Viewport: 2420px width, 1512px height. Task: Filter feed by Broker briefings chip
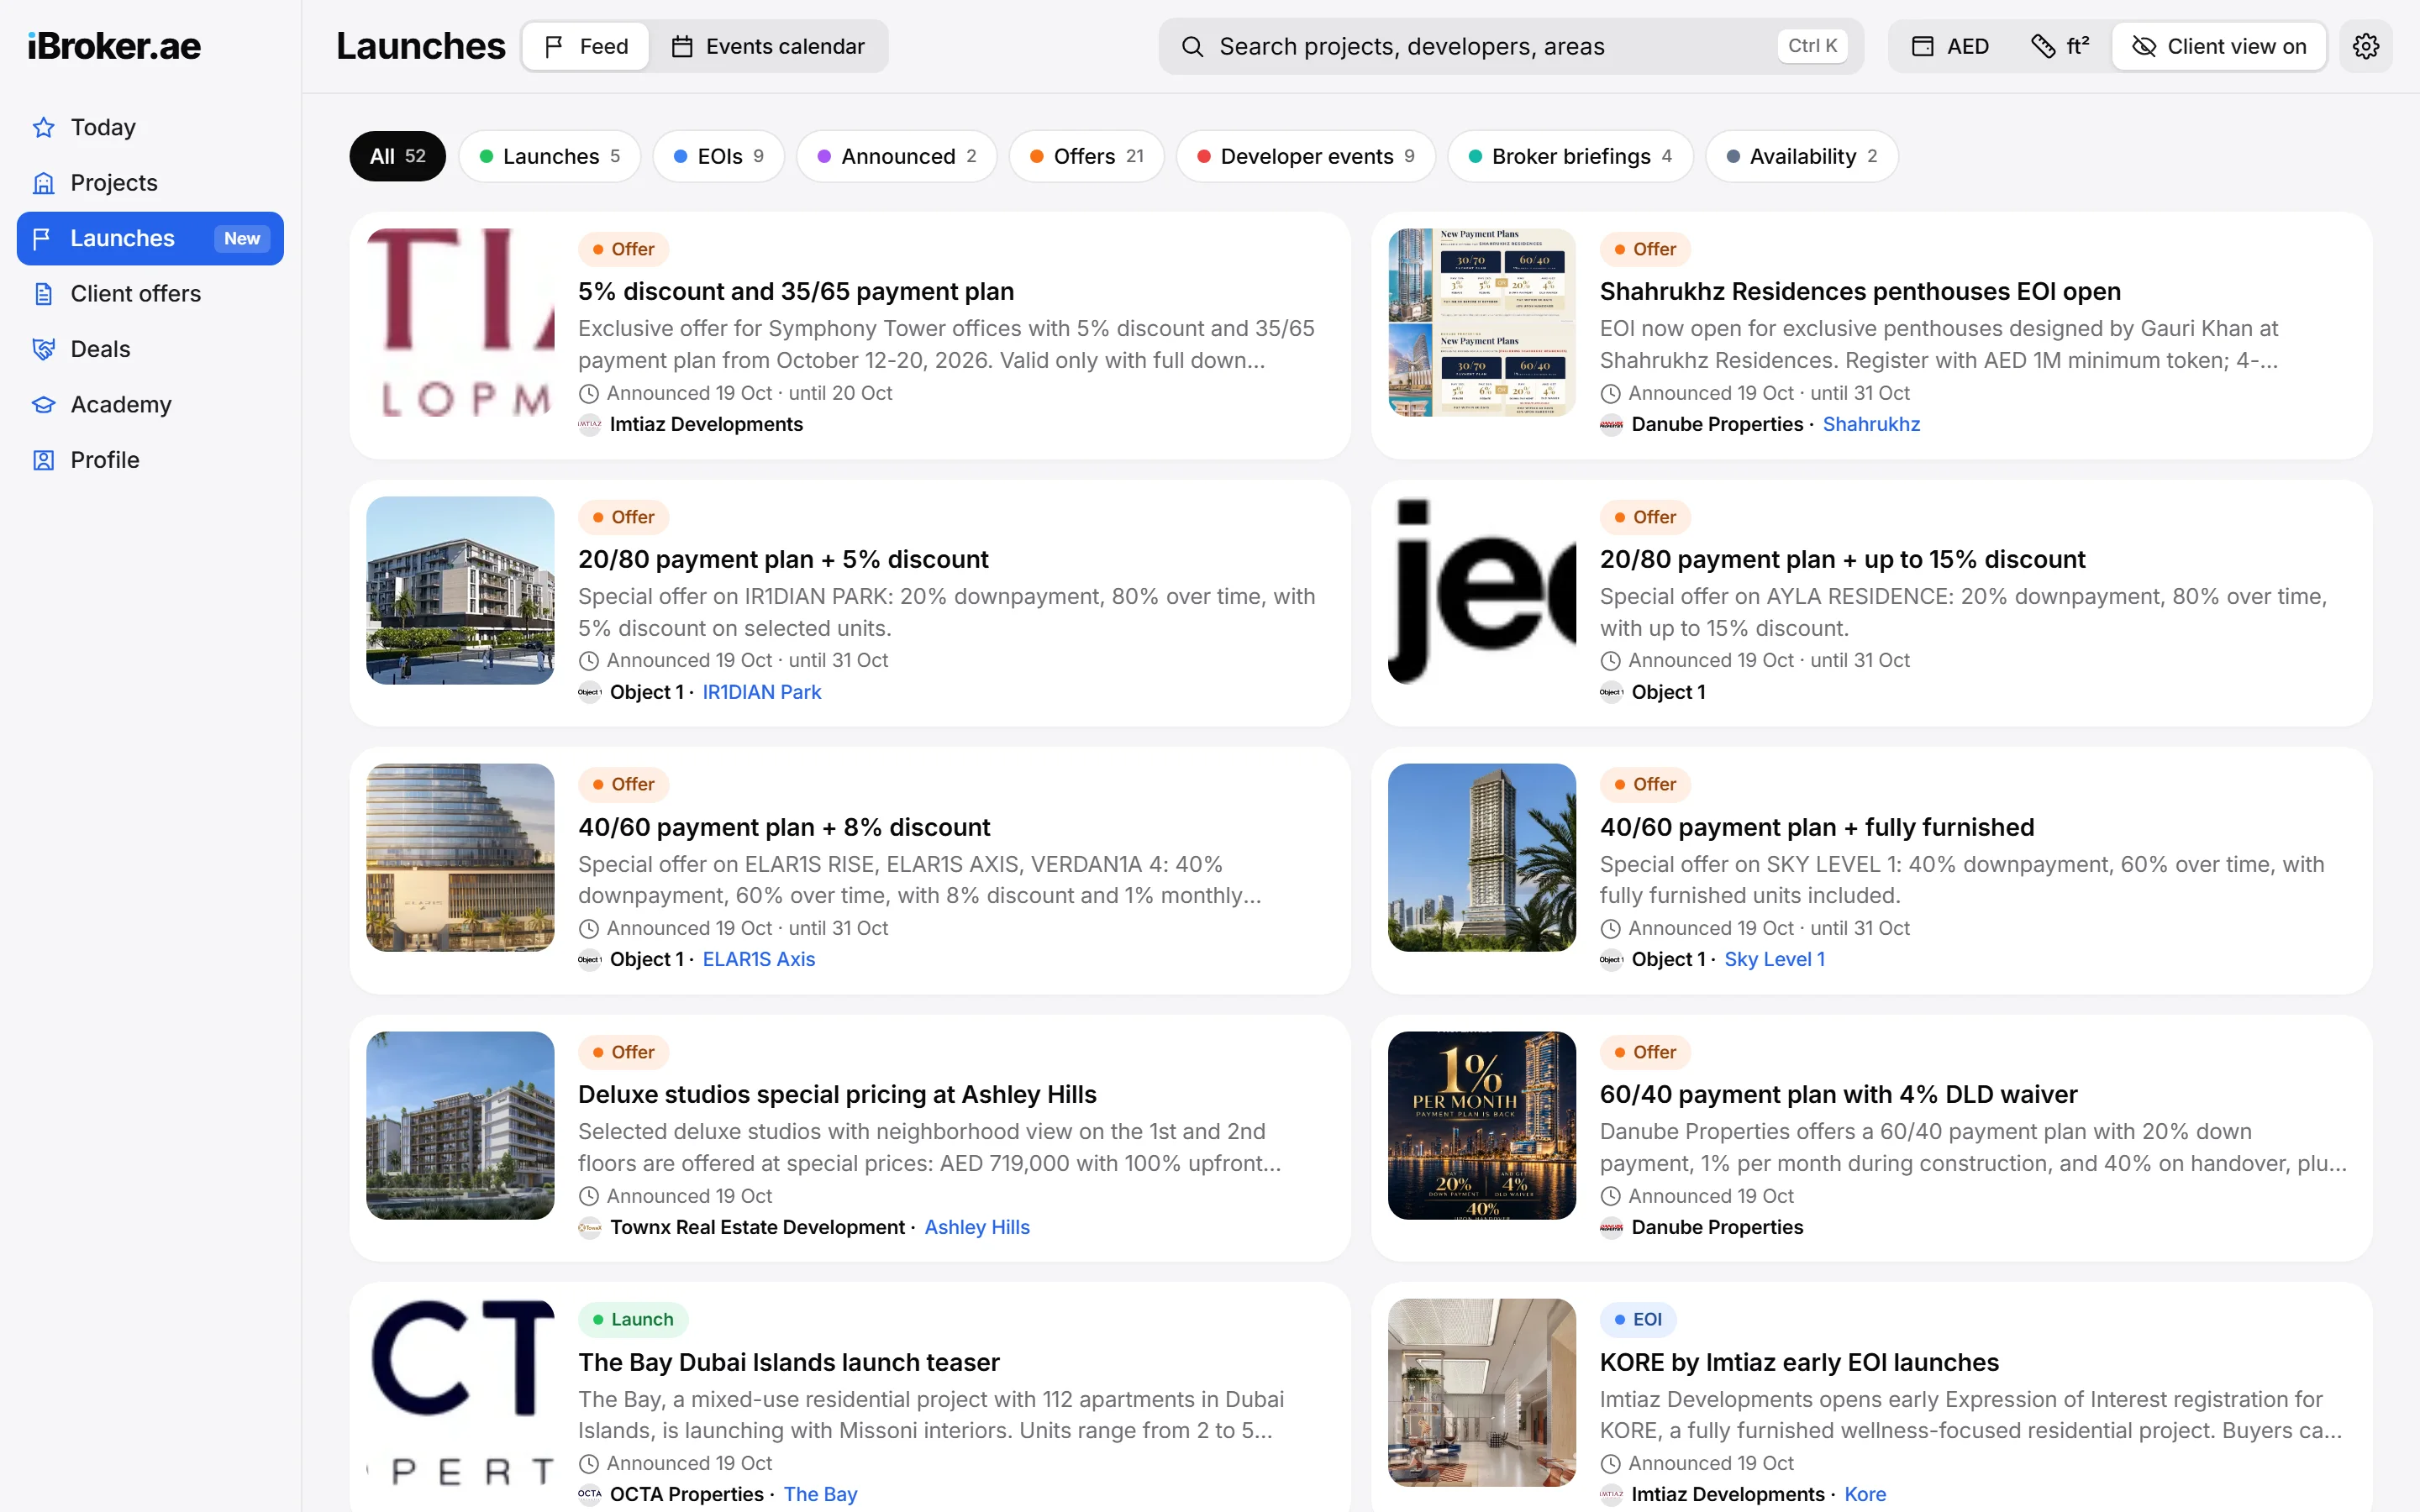click(x=1570, y=156)
